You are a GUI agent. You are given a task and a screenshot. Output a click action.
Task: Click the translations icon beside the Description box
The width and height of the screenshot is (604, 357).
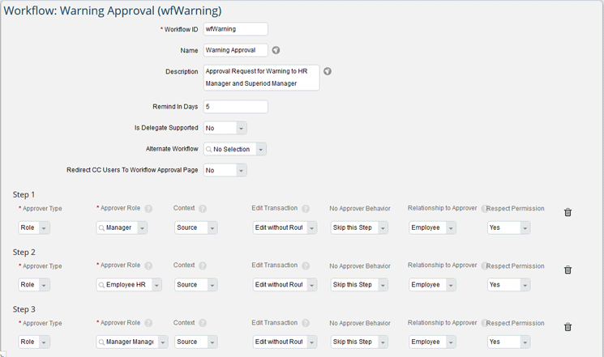[328, 71]
